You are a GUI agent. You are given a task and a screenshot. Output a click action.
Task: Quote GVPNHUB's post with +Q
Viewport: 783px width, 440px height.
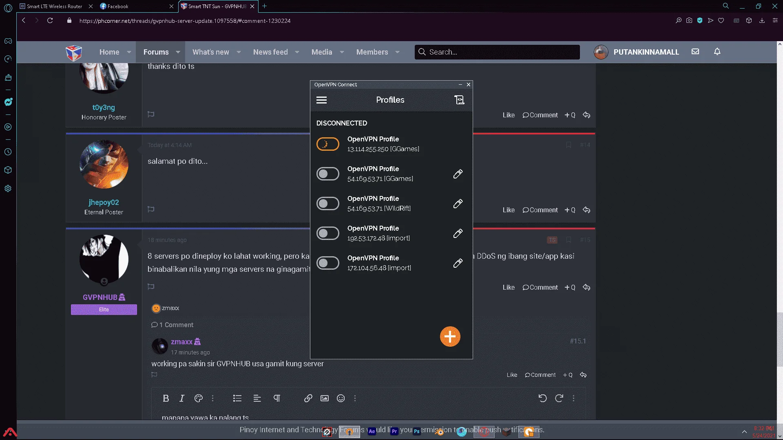click(x=570, y=287)
